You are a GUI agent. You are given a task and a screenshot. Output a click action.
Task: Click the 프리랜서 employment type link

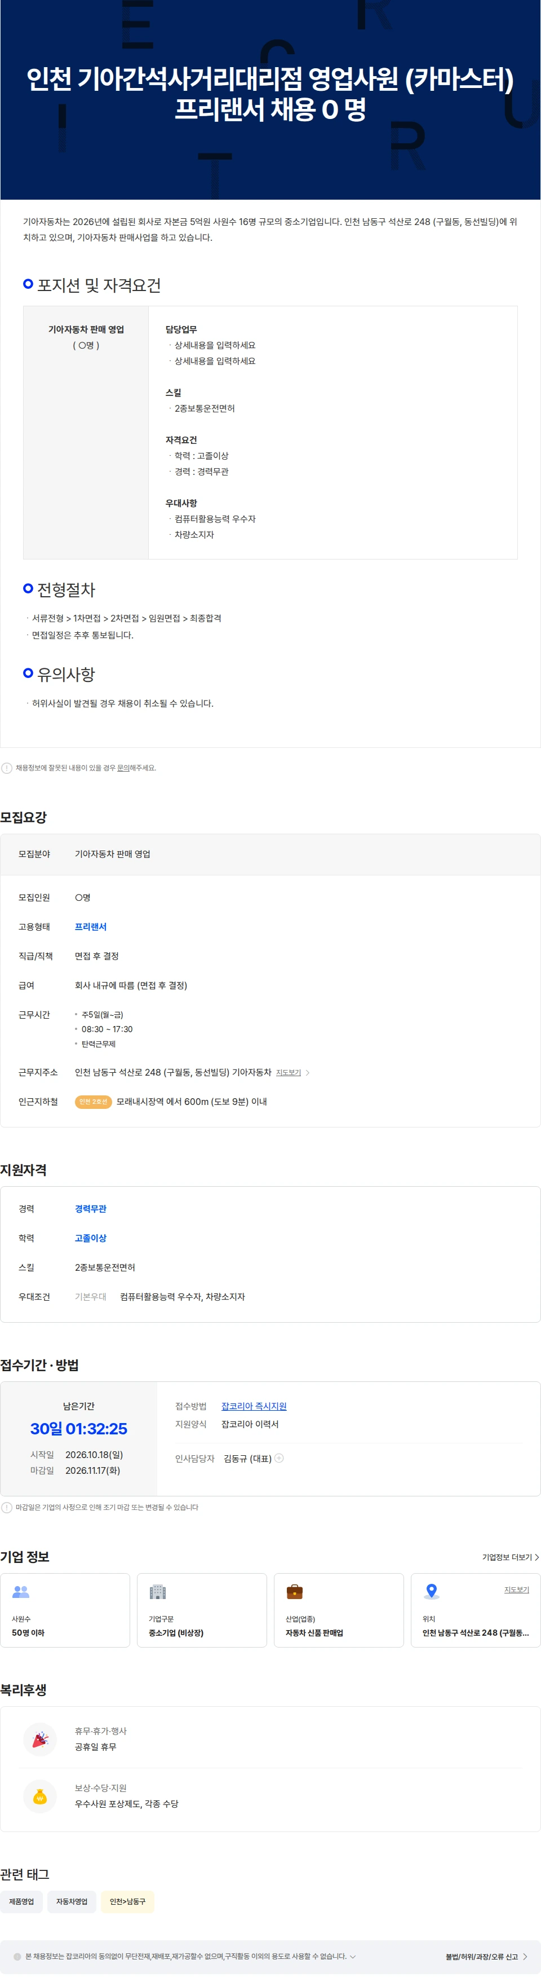[90, 927]
